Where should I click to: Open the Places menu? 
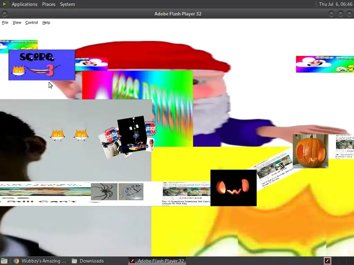49,4
